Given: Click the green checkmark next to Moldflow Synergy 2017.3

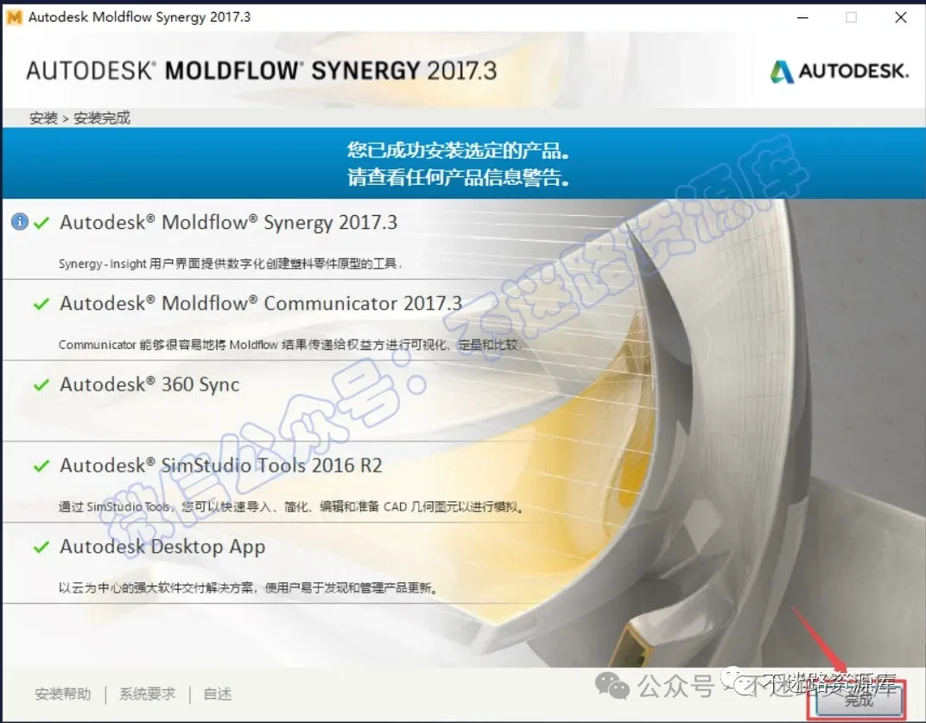Looking at the screenshot, I should pyautogui.click(x=41, y=223).
